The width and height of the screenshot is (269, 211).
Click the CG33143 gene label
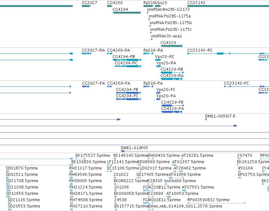(196, 3)
